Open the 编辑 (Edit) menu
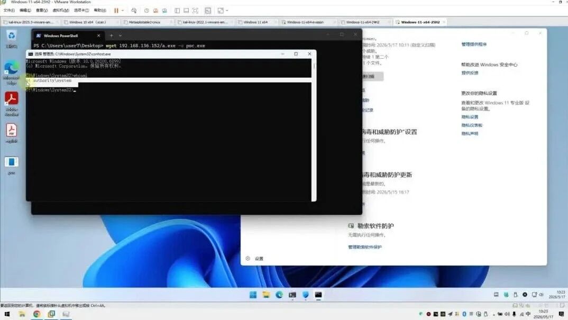This screenshot has height=320, width=568. pyautogui.click(x=25, y=11)
